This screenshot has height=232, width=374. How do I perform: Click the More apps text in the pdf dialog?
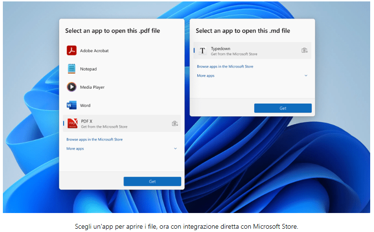[x=75, y=148]
